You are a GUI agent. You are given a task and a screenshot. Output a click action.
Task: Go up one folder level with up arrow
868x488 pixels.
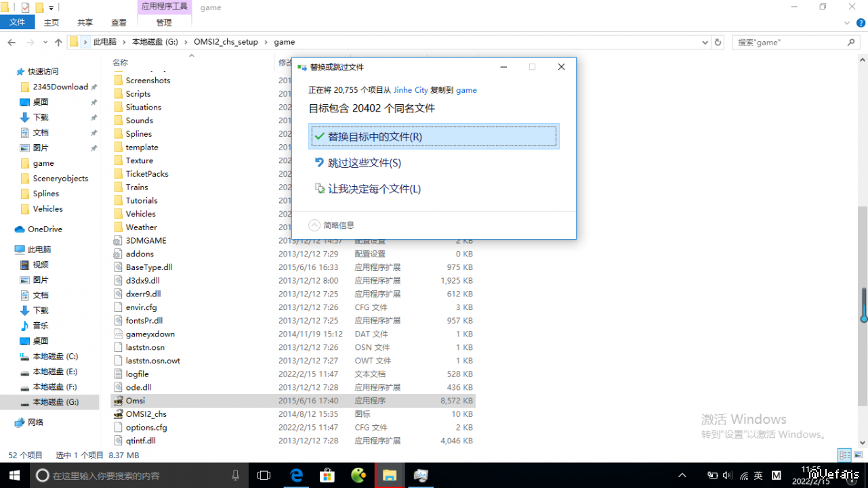(x=58, y=42)
